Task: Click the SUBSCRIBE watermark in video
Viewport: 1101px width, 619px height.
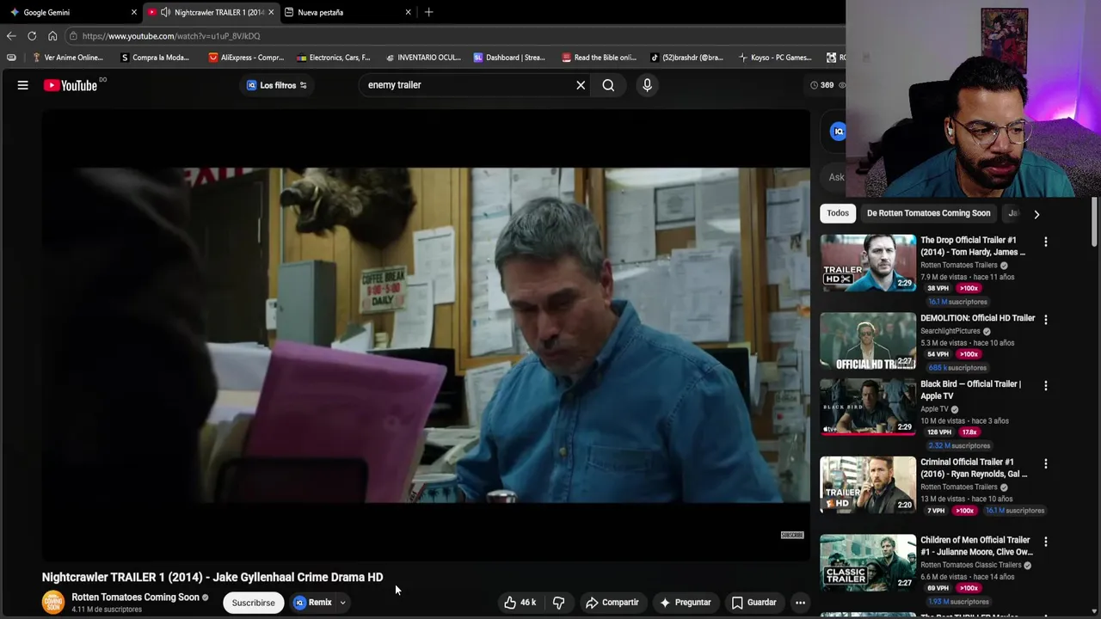Action: (792, 535)
